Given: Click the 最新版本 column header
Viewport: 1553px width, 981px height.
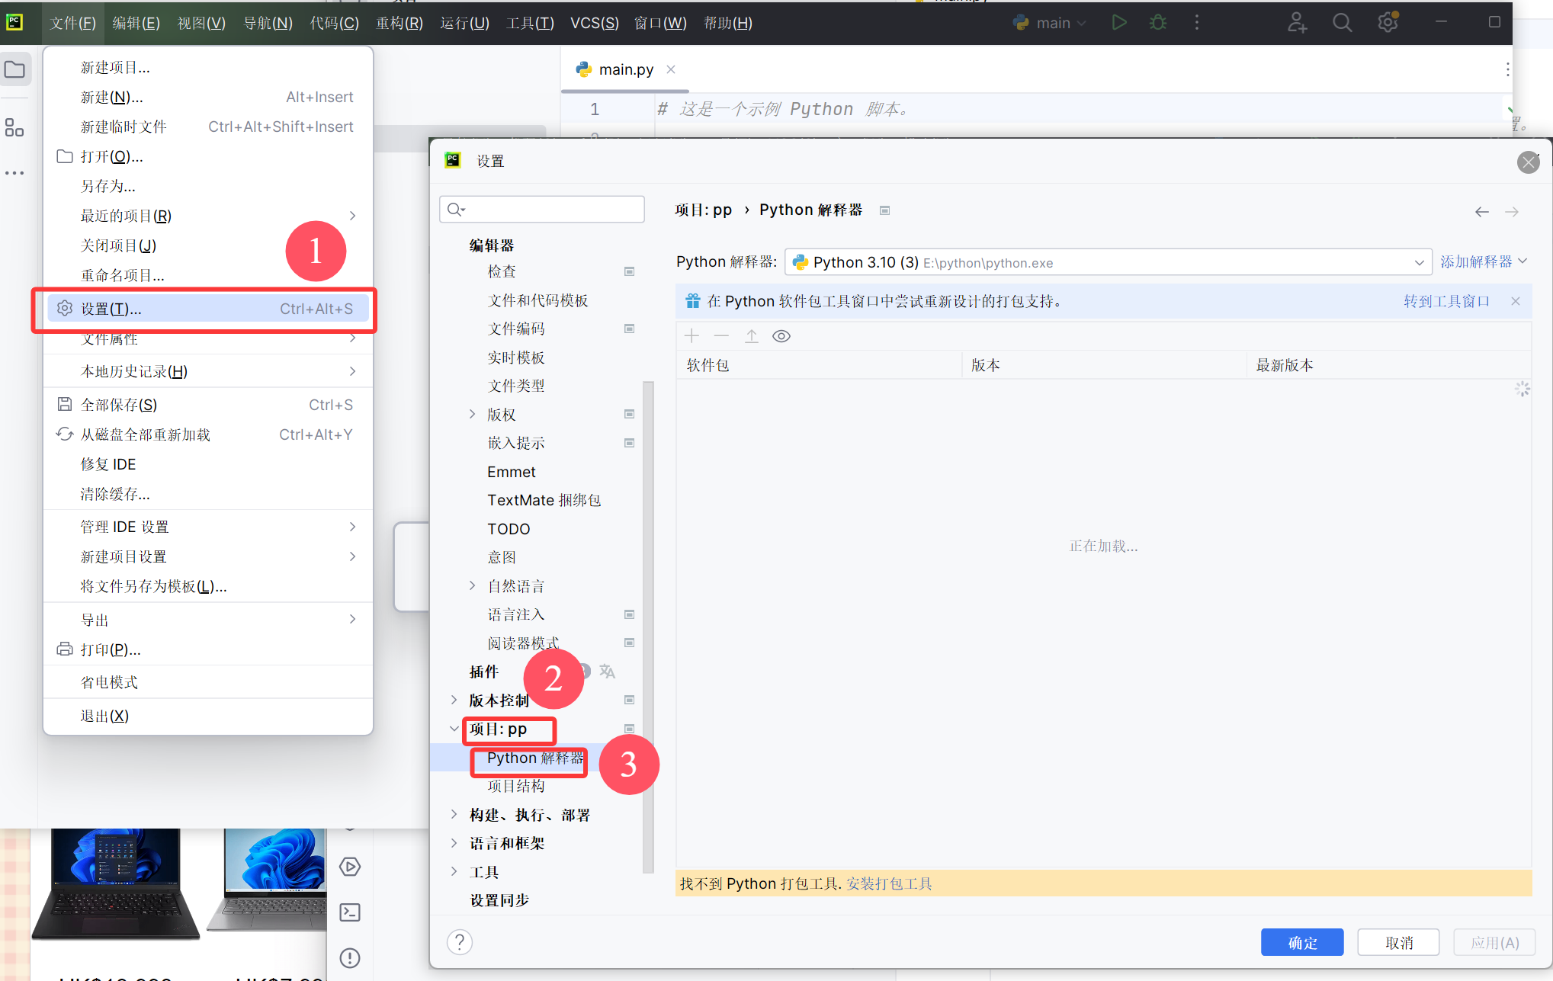Looking at the screenshot, I should [1389, 365].
